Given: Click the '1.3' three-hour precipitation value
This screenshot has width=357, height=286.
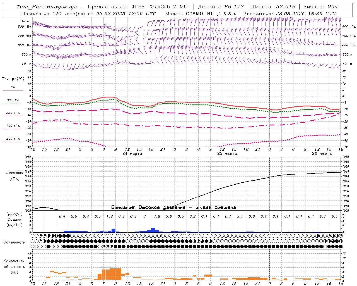Looking at the screenshot, I should click(110, 216).
